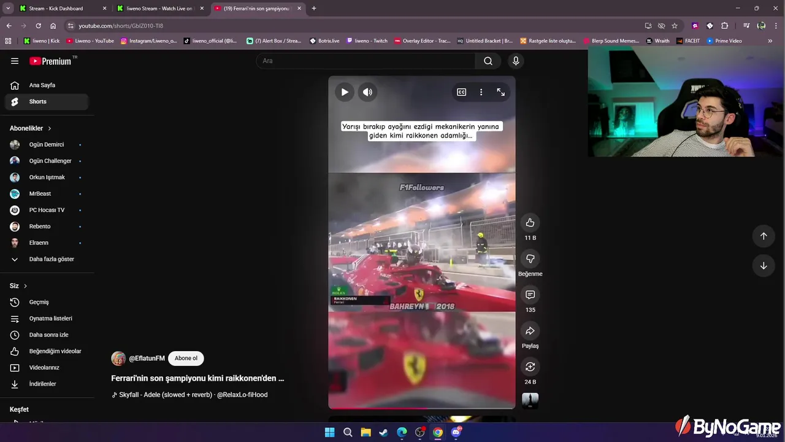Remix the Short (24 B icon)

click(530, 366)
